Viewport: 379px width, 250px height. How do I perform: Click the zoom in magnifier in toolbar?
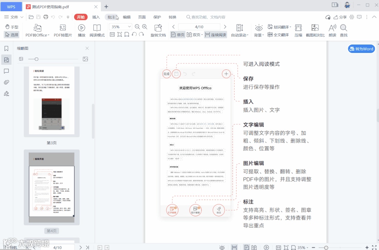145,27
